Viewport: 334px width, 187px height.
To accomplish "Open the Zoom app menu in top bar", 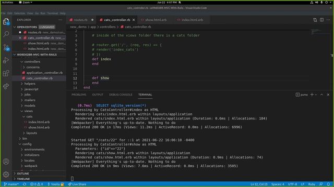I will (26, 2).
